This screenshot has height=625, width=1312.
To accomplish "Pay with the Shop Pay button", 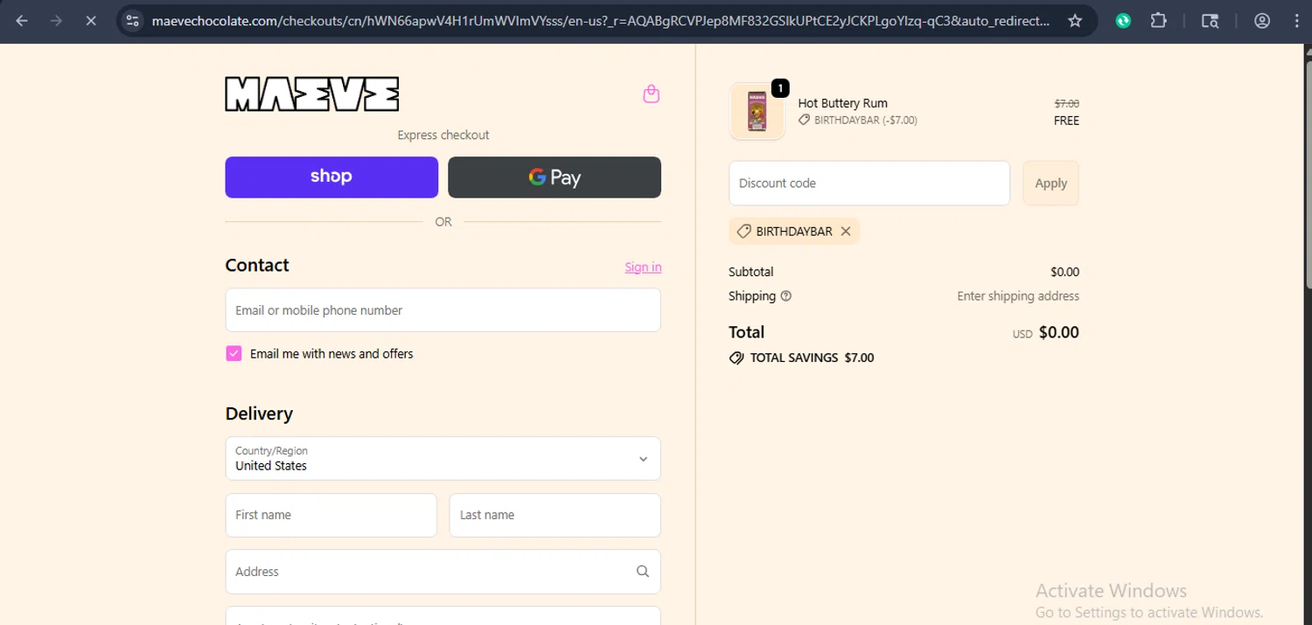I will pyautogui.click(x=331, y=177).
